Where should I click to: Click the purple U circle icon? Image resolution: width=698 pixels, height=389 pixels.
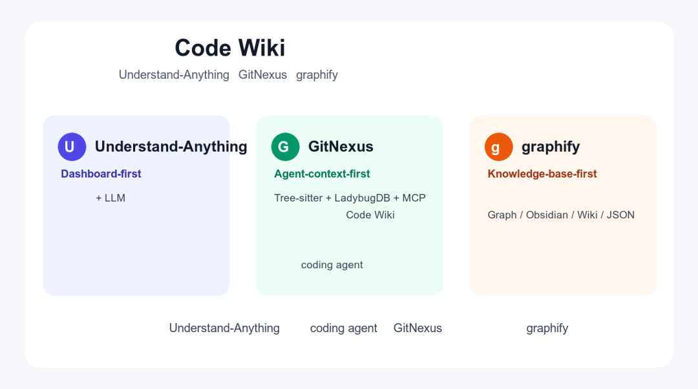[72, 147]
